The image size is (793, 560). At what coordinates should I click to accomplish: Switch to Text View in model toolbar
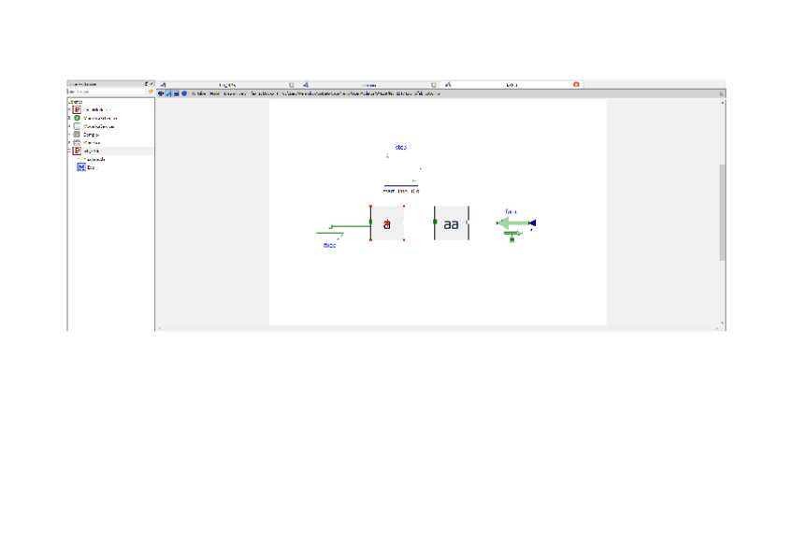(x=177, y=93)
